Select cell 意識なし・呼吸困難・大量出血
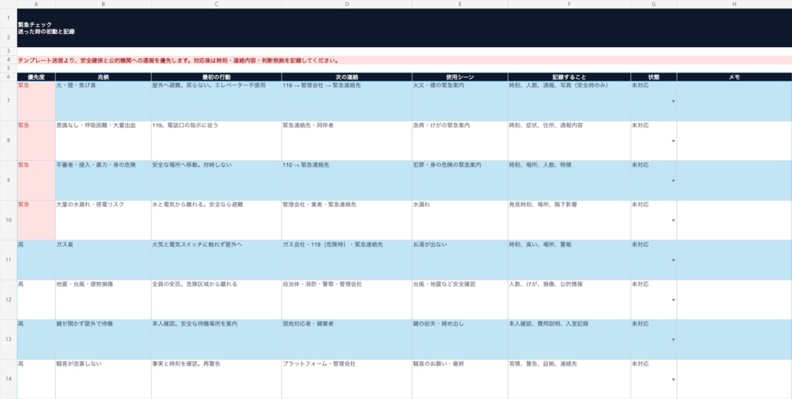 (x=103, y=141)
